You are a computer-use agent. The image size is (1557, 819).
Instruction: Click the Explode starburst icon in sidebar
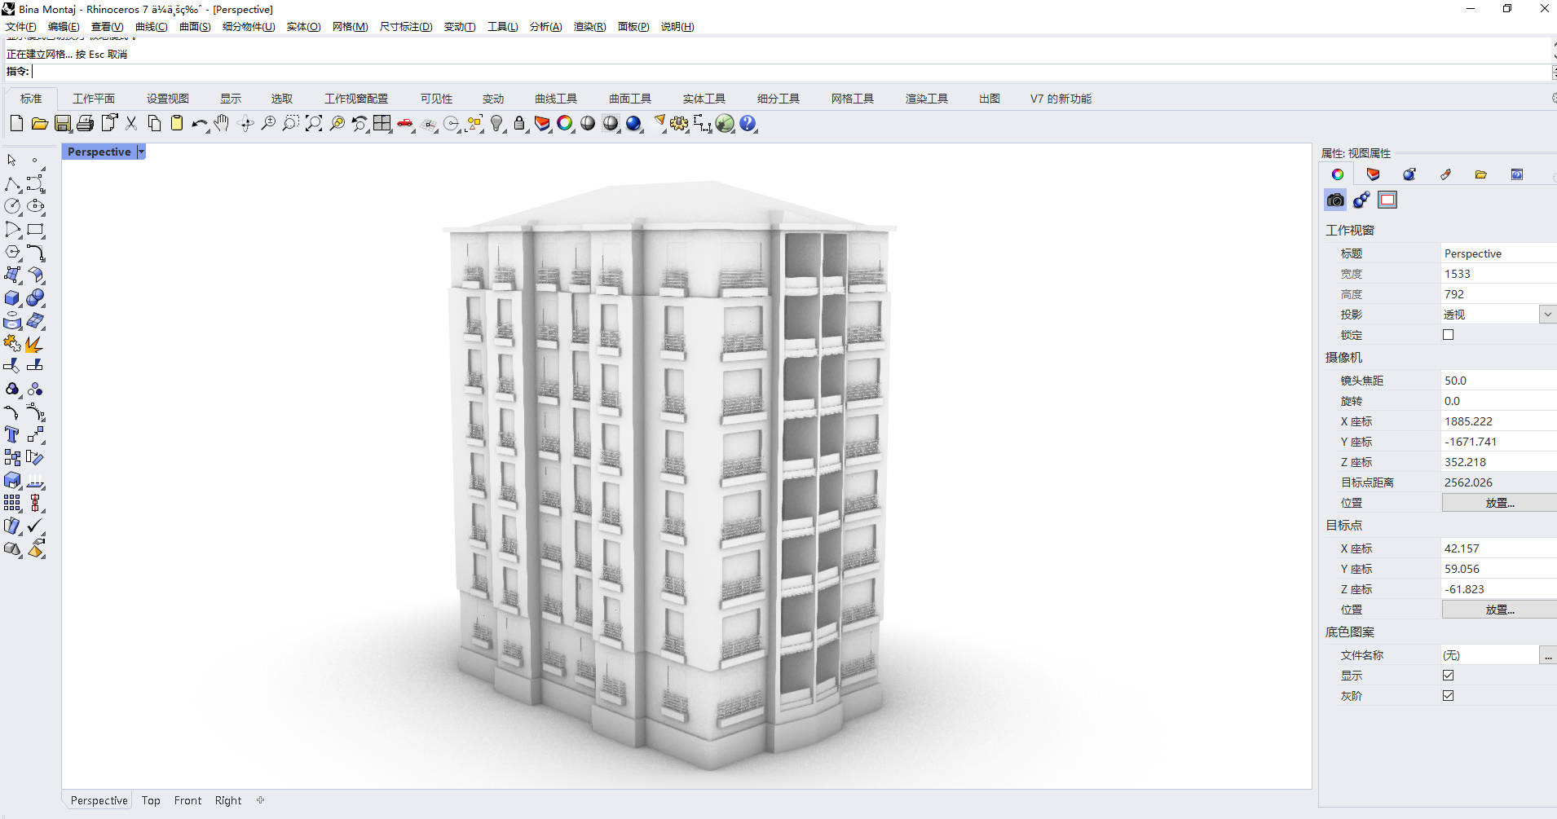(x=35, y=343)
